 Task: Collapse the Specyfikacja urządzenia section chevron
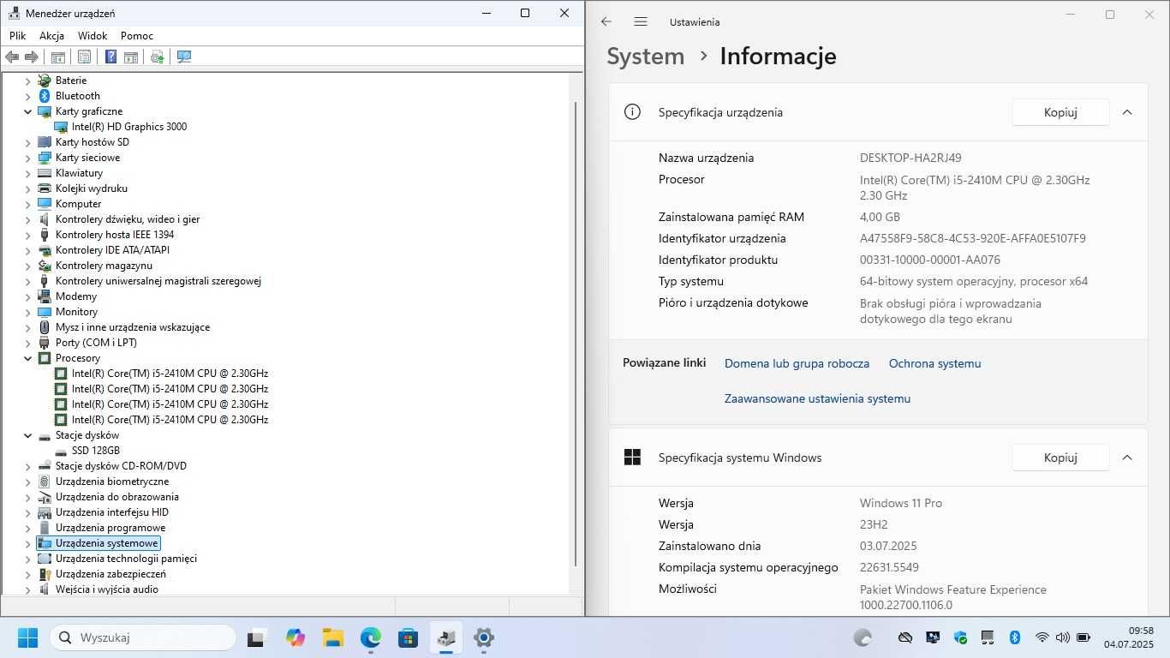1127,112
